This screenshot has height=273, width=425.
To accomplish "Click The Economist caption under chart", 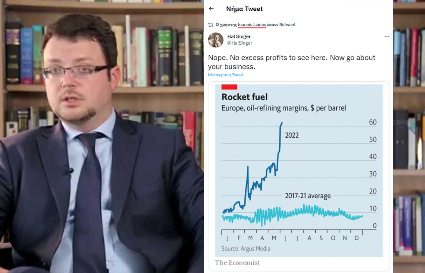I will tap(237, 263).
